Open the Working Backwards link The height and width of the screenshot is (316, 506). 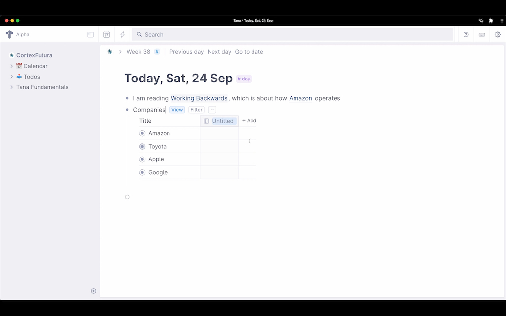199,98
